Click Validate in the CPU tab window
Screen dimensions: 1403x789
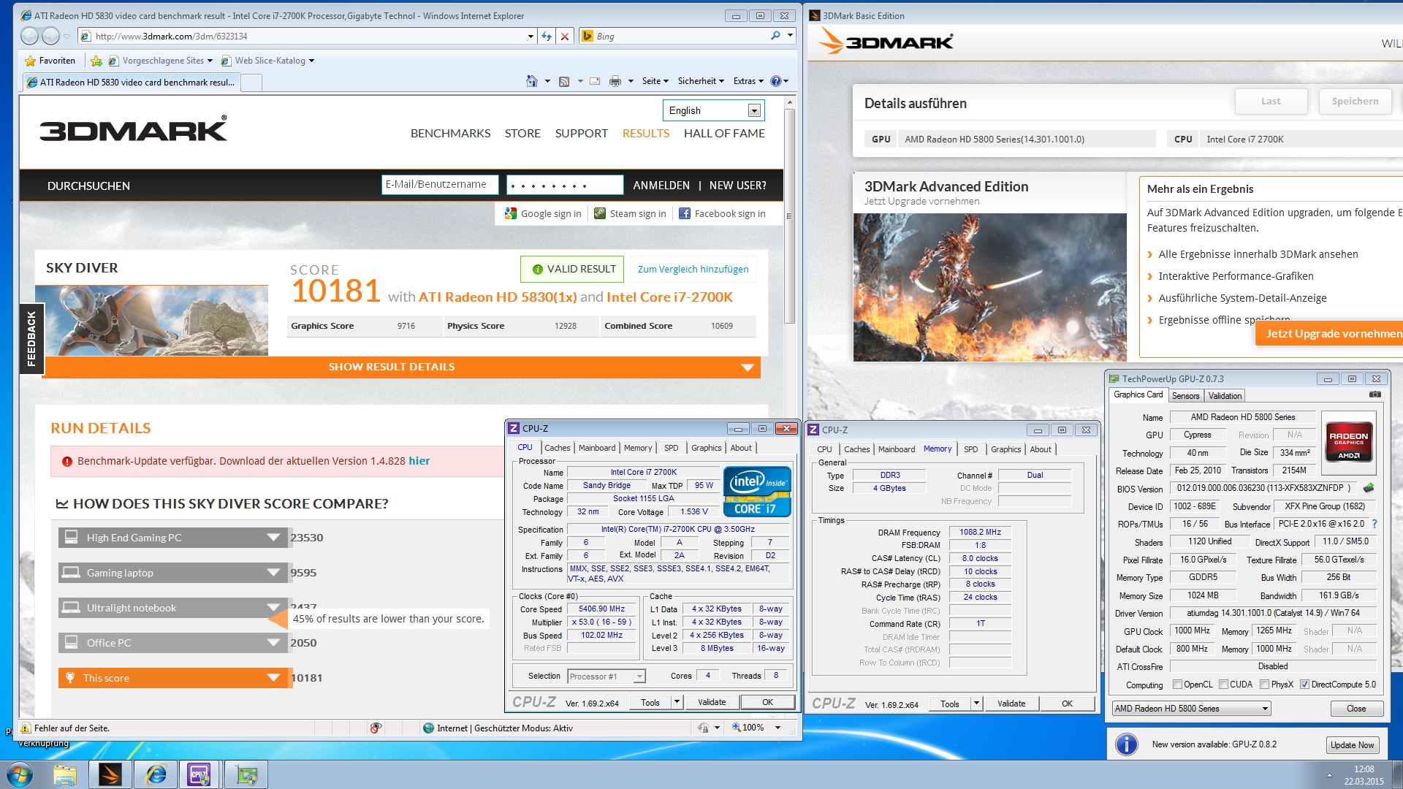coord(712,702)
